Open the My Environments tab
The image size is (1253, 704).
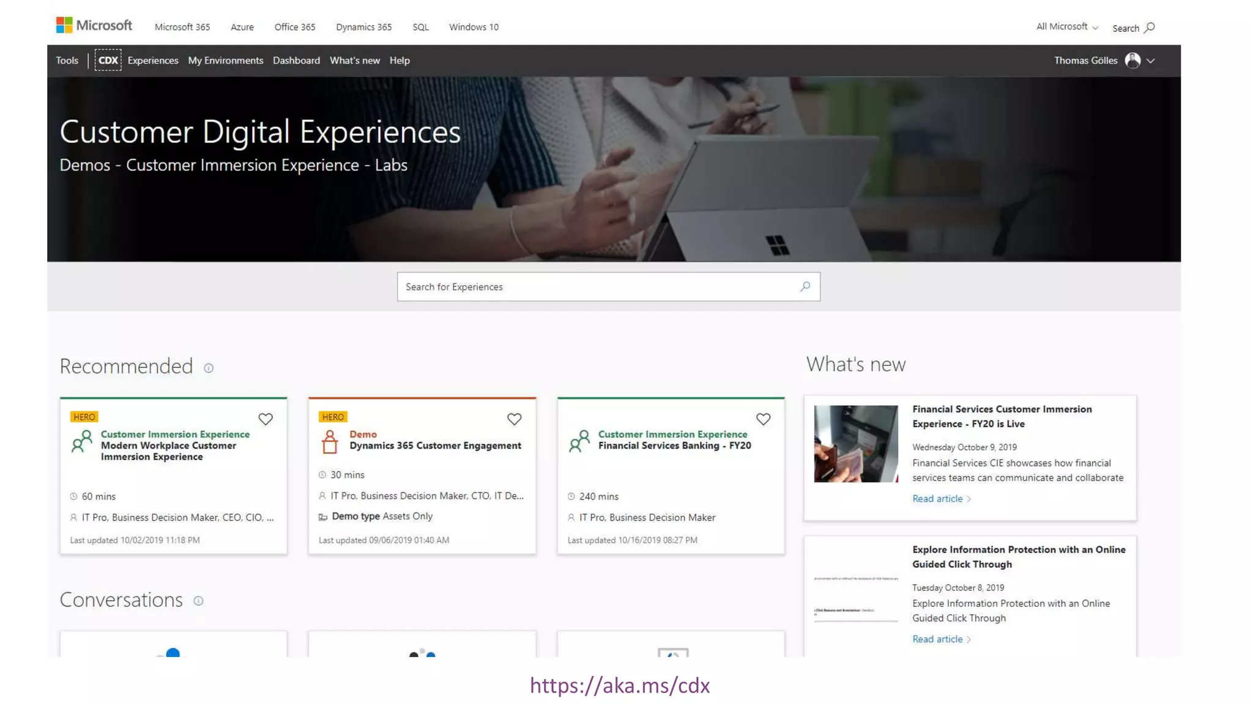(x=225, y=61)
